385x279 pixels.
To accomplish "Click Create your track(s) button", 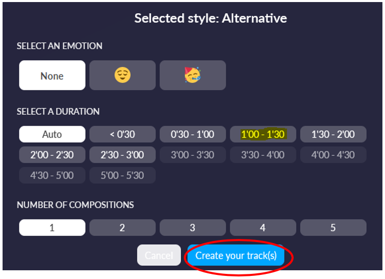I will [x=236, y=255].
